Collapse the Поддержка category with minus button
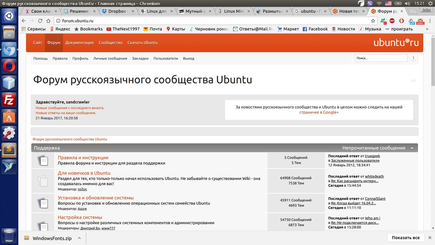Screen dimensions: 435x245 tap(412, 148)
